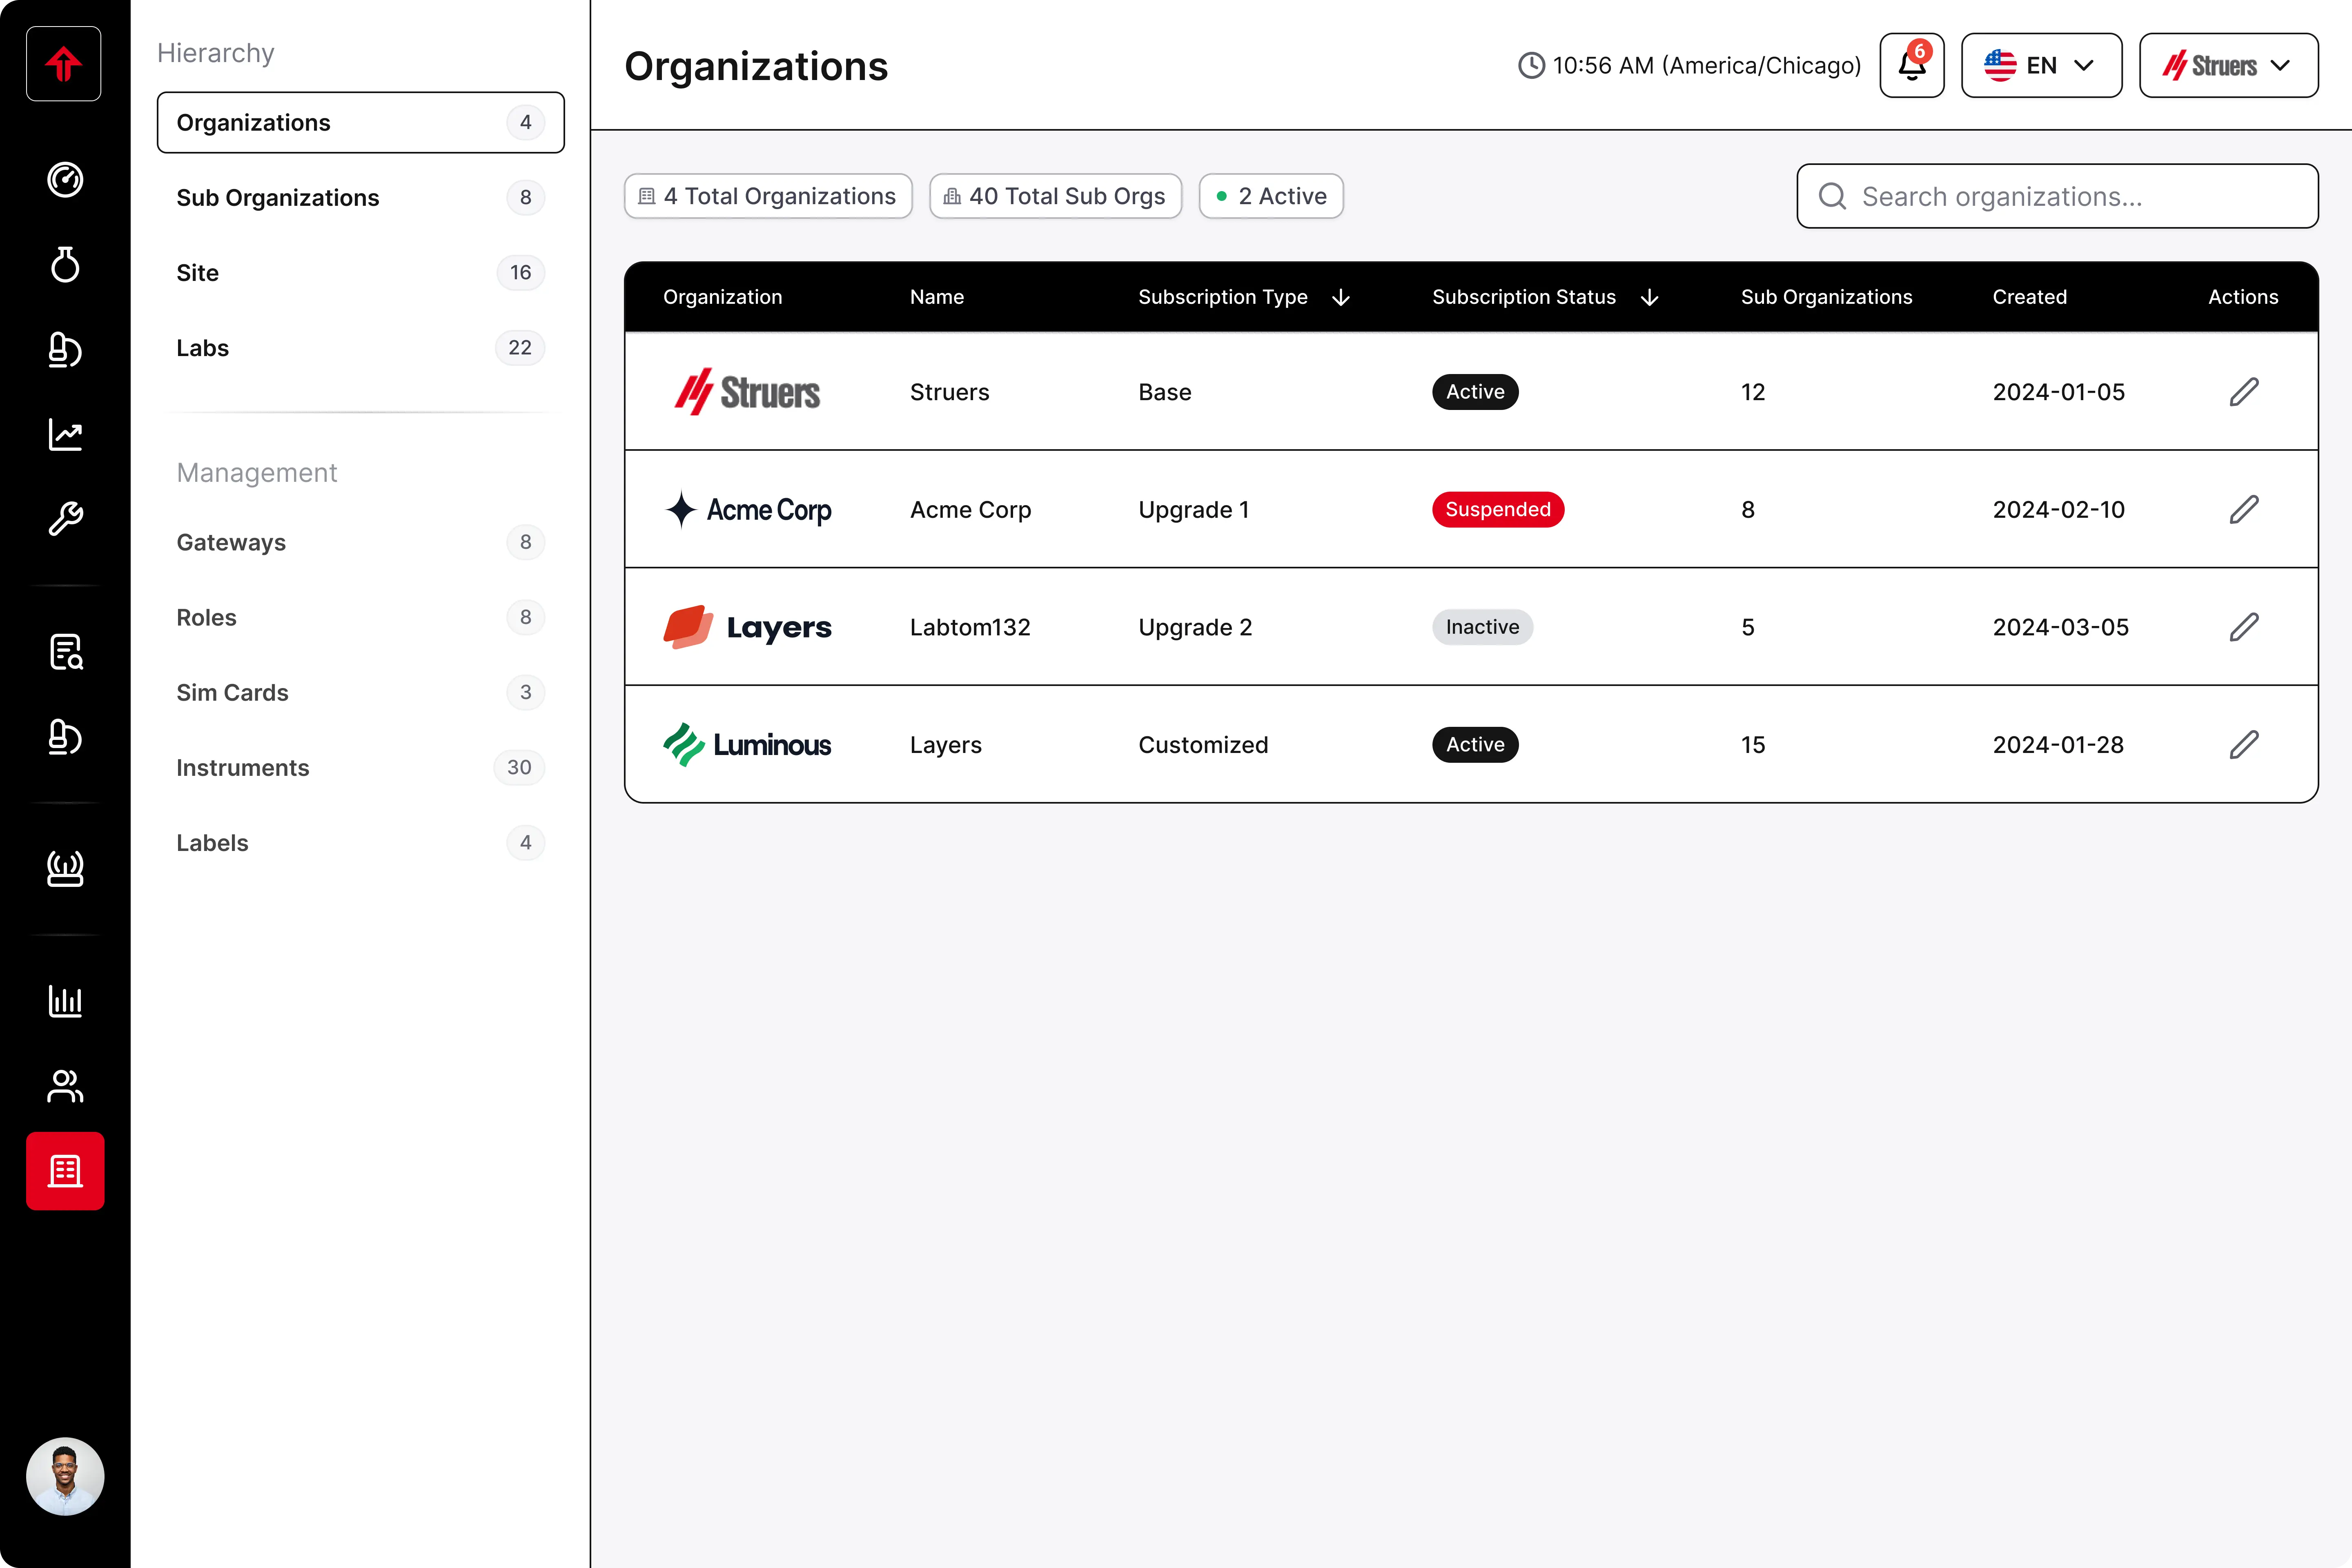
Task: Click the Layers logo in the table
Action: coord(747,627)
